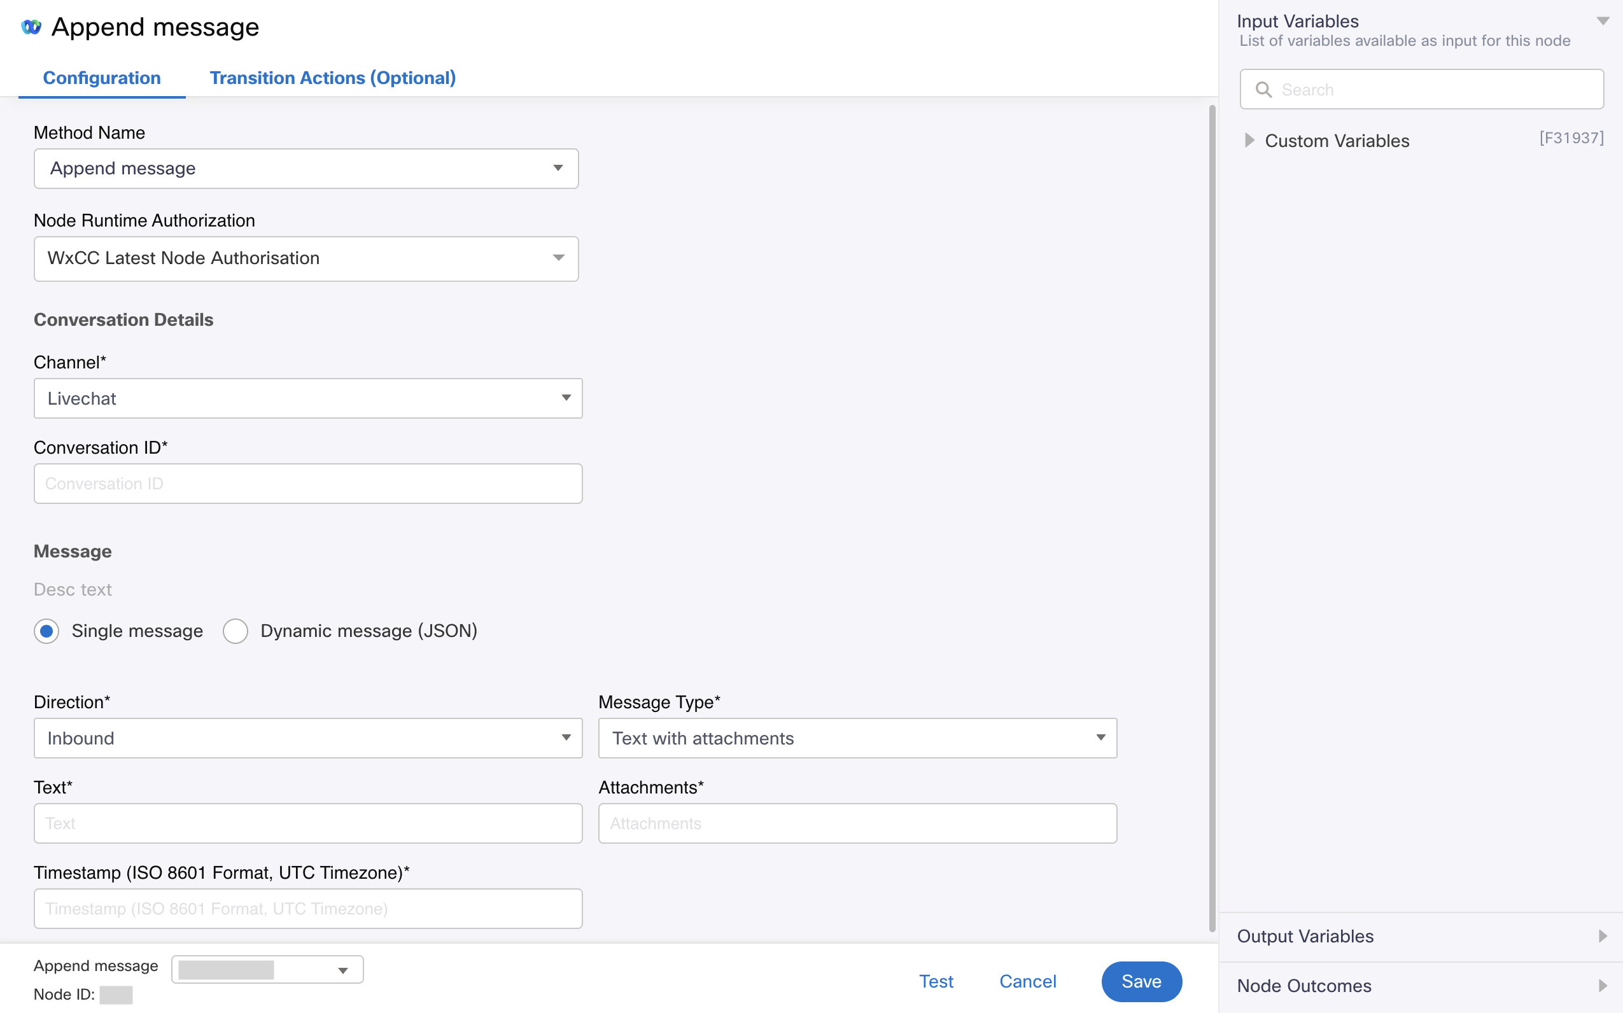Image resolution: width=1623 pixels, height=1013 pixels.
Task: Click the Text input field
Action: (307, 823)
